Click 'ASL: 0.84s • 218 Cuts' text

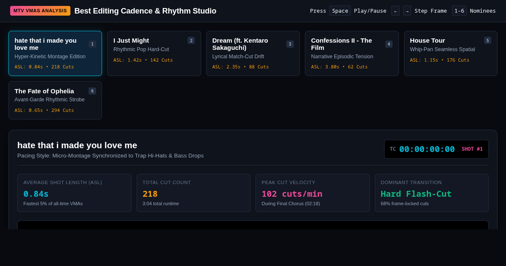[x=44, y=67]
